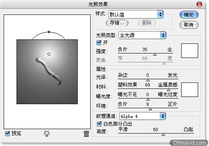Screen dimensions: 209x146
Task: Click the 强度 intensity slider handle
Action: tap(155, 54)
